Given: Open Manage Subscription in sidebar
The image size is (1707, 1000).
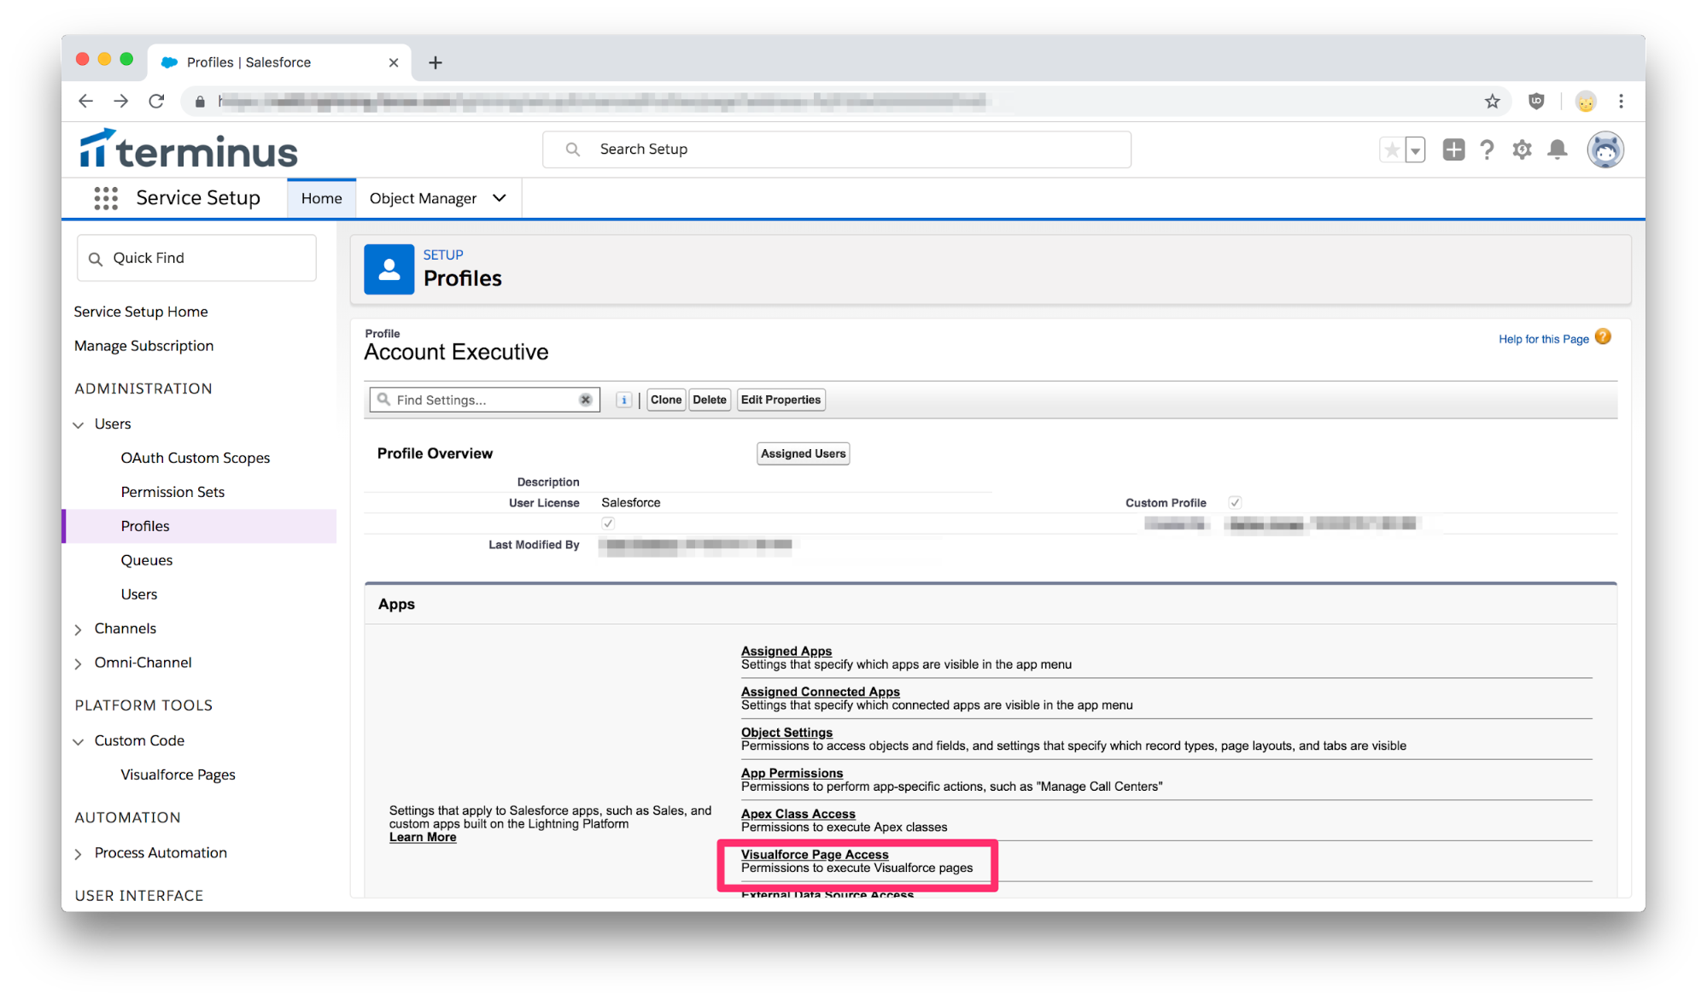Looking at the screenshot, I should pyautogui.click(x=143, y=346).
